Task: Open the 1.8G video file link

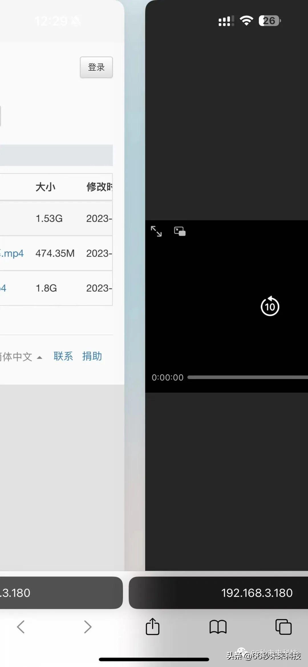Action: [3, 288]
